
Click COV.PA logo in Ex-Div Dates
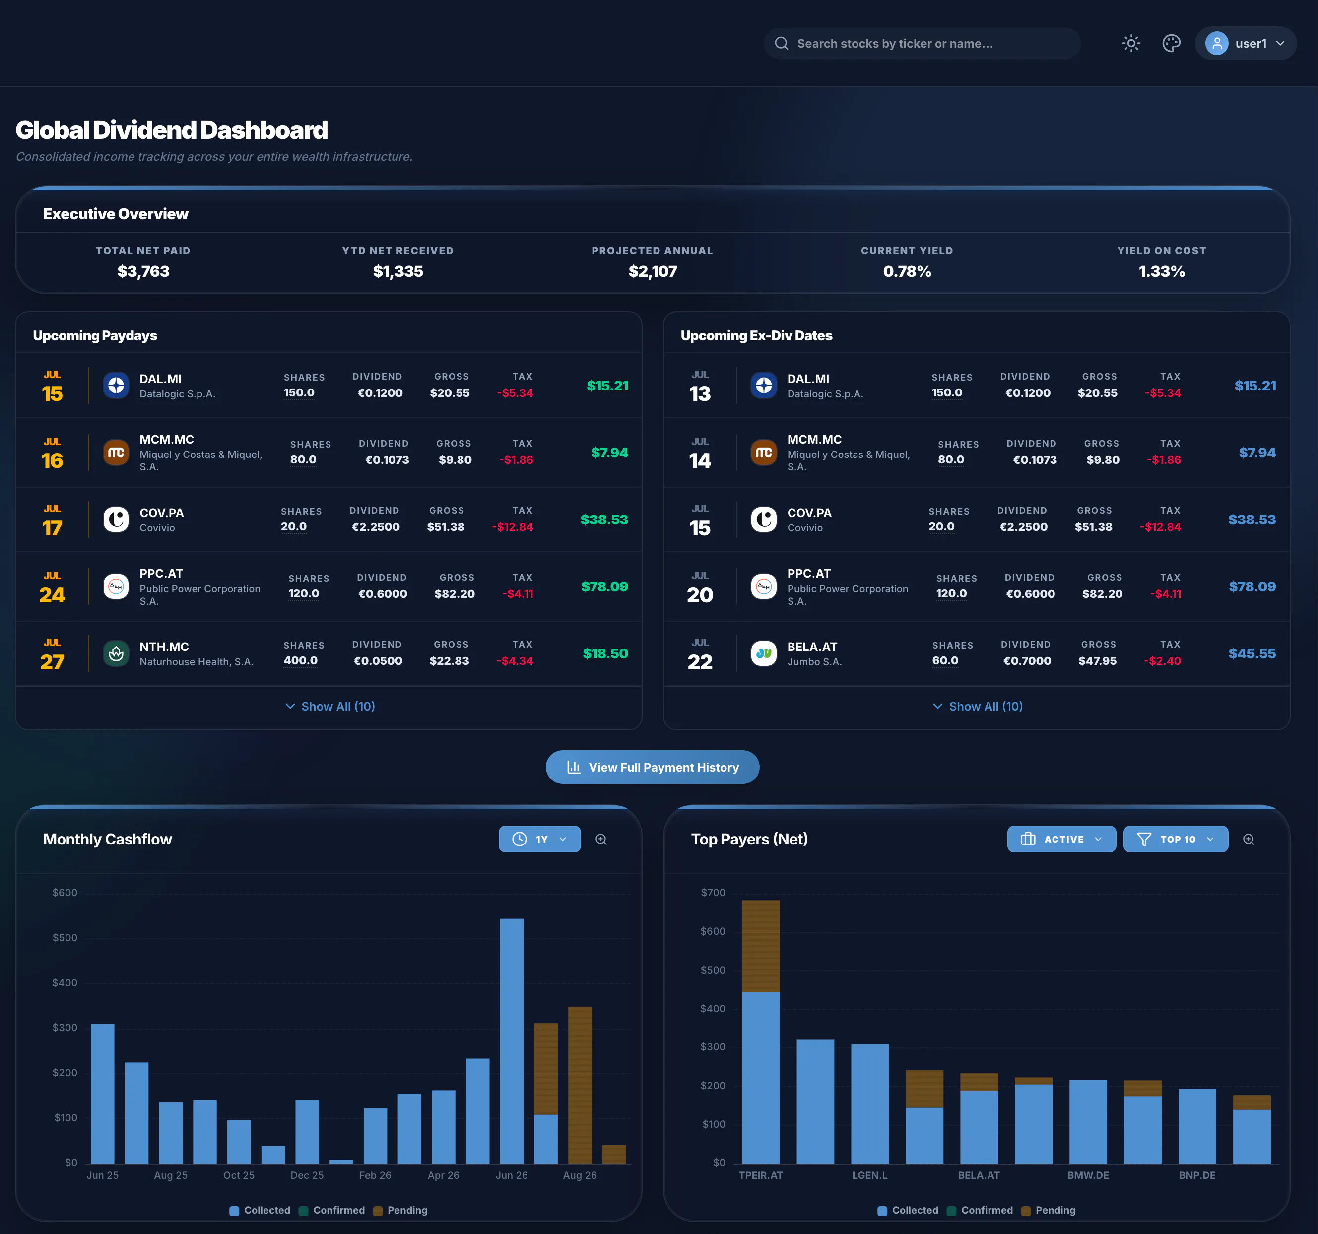pos(764,519)
